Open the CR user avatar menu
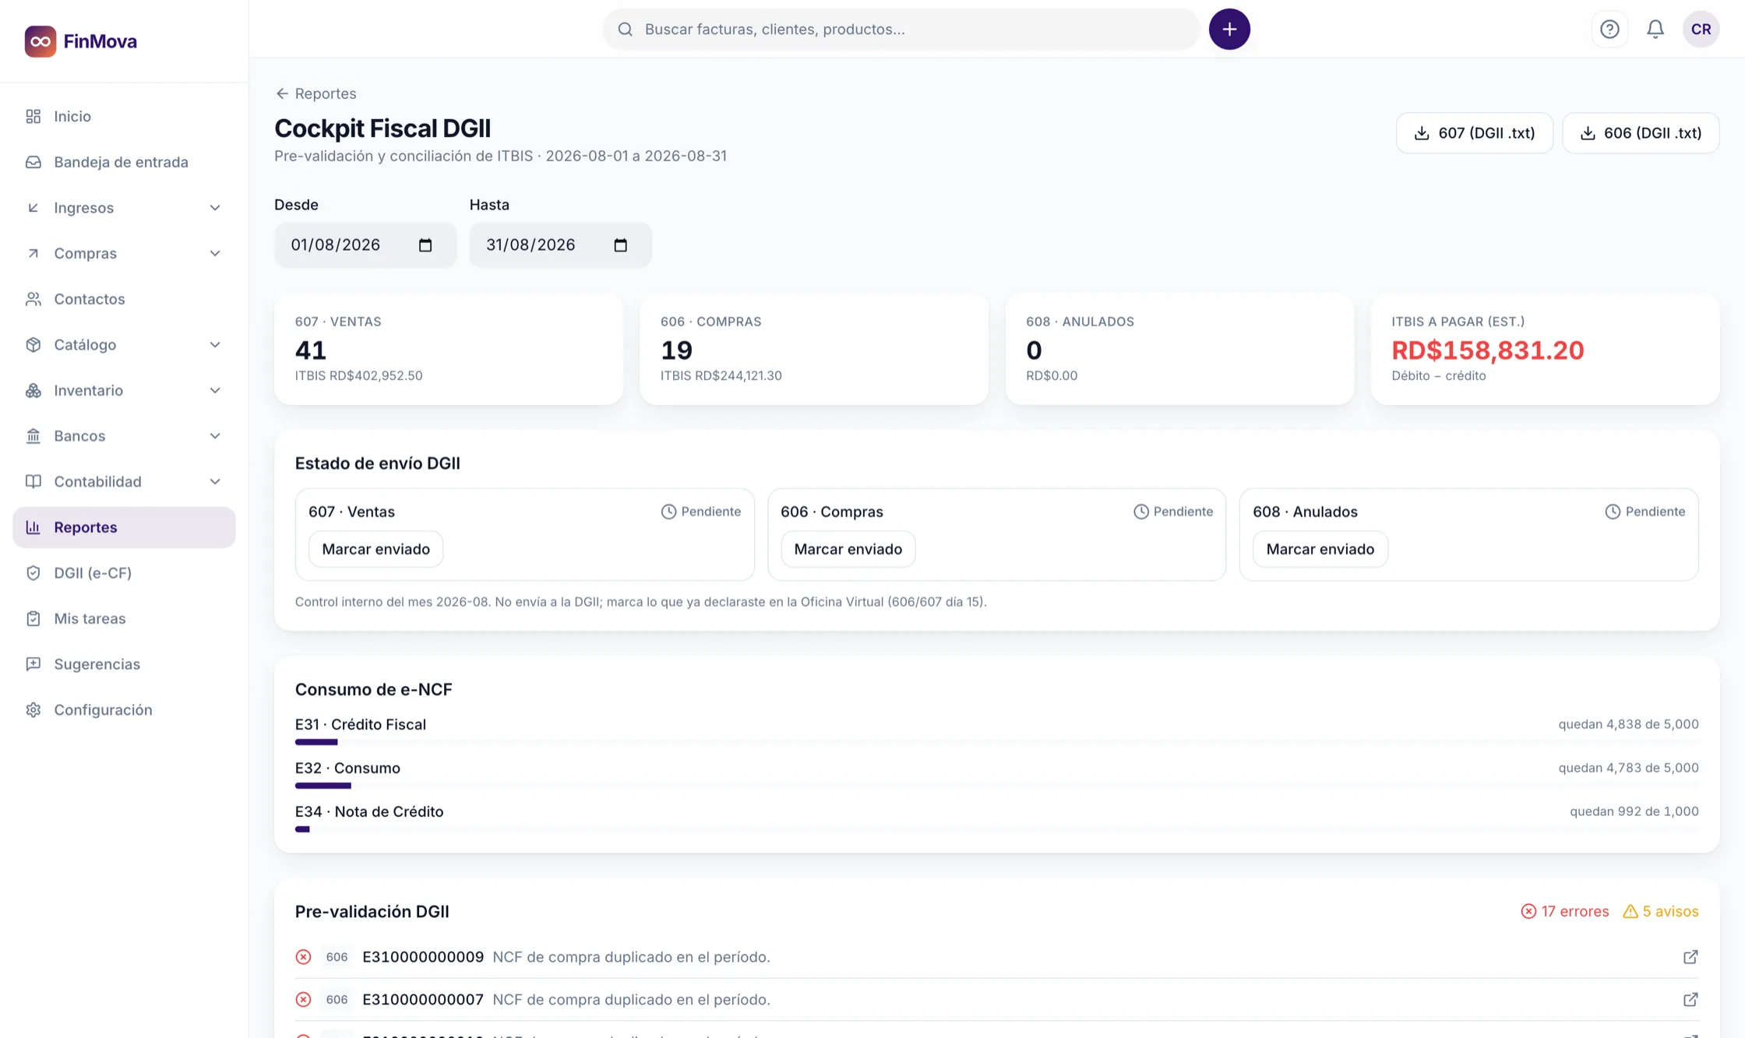 pyautogui.click(x=1701, y=30)
